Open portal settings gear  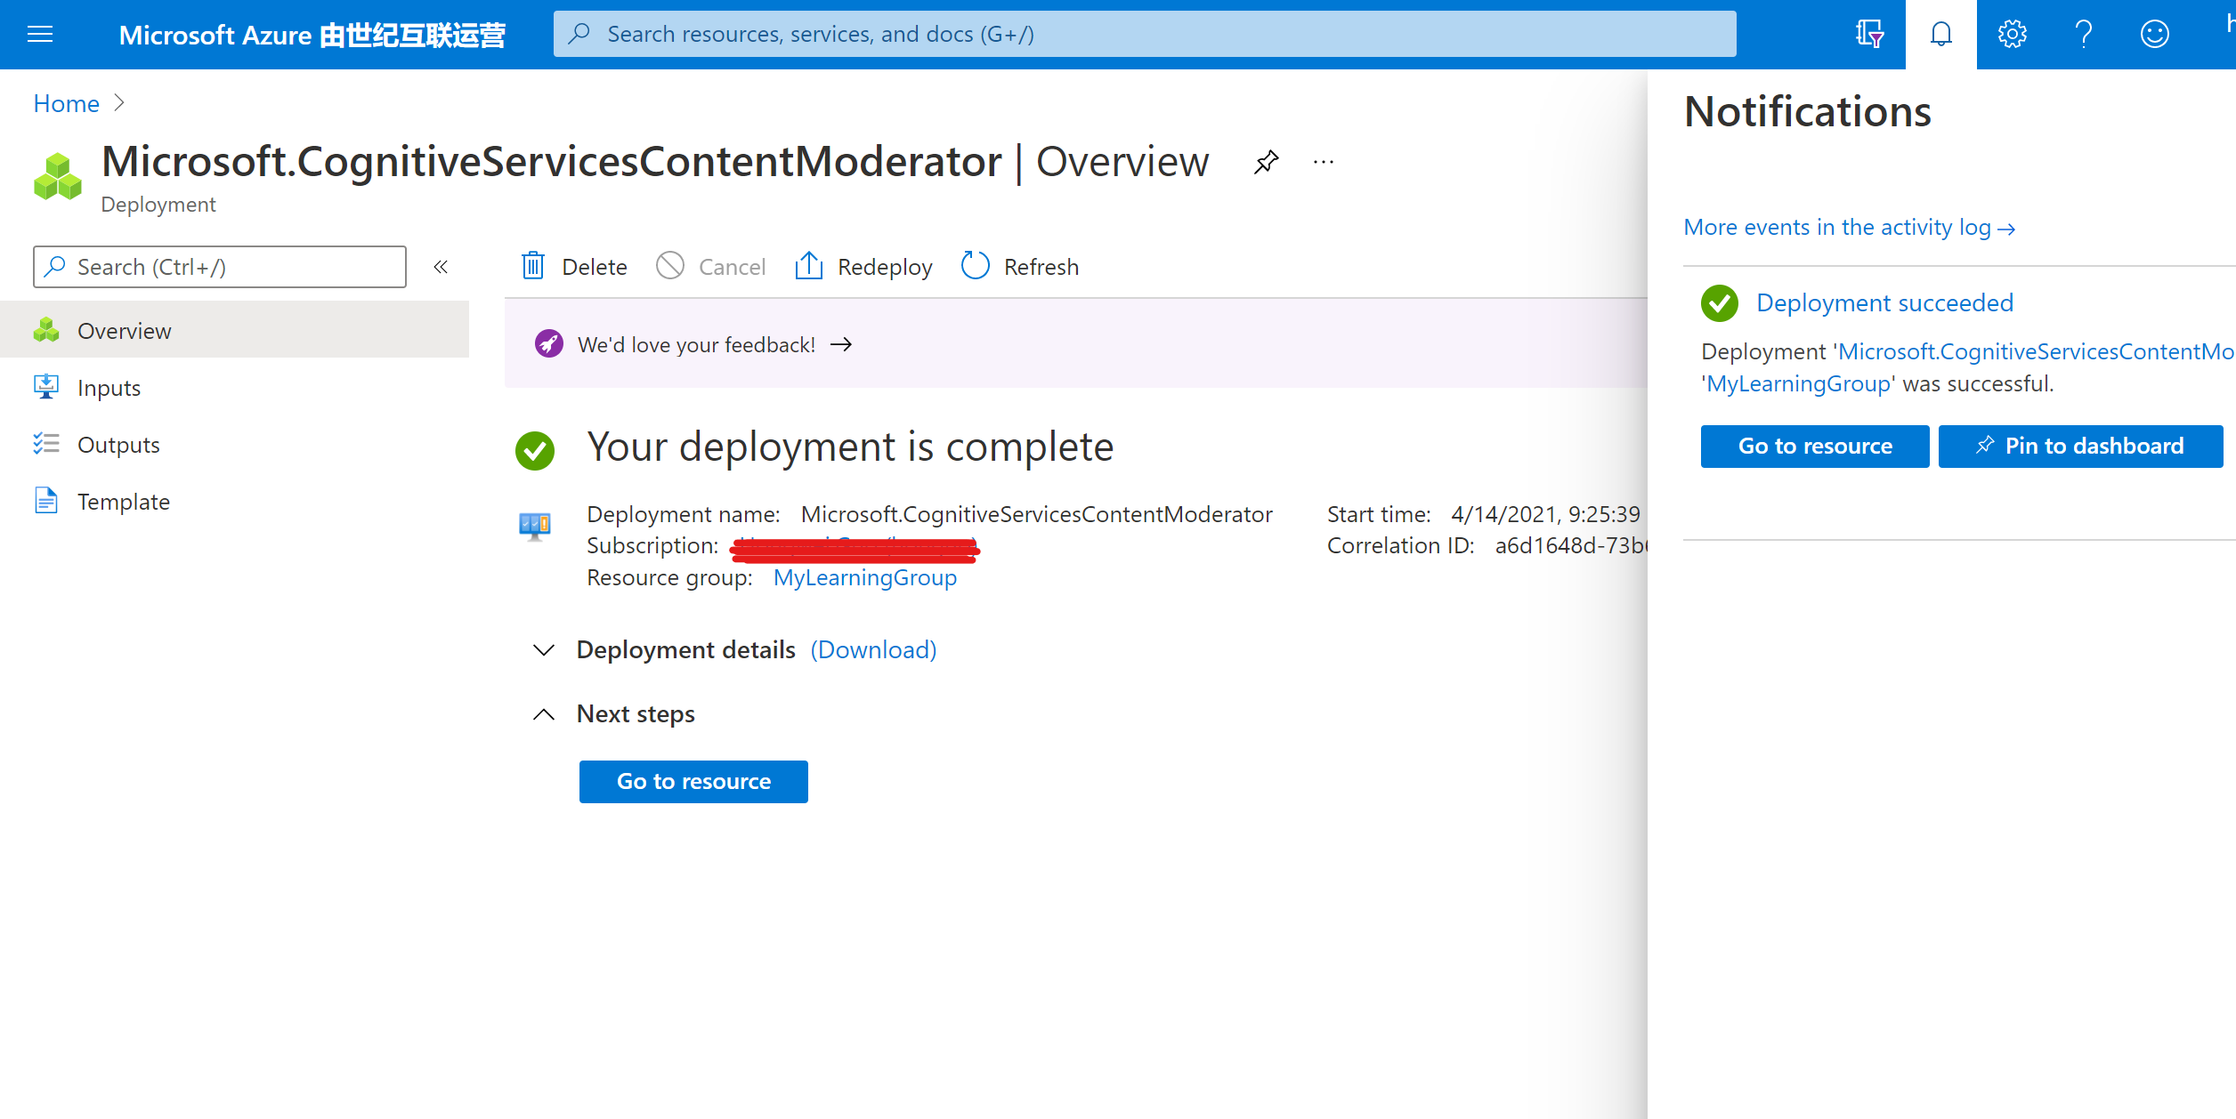2012,34
